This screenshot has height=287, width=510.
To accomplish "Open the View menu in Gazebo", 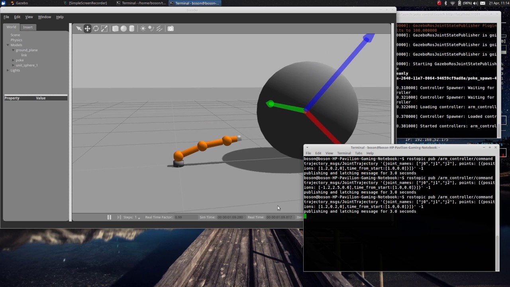I will click(x=29, y=17).
